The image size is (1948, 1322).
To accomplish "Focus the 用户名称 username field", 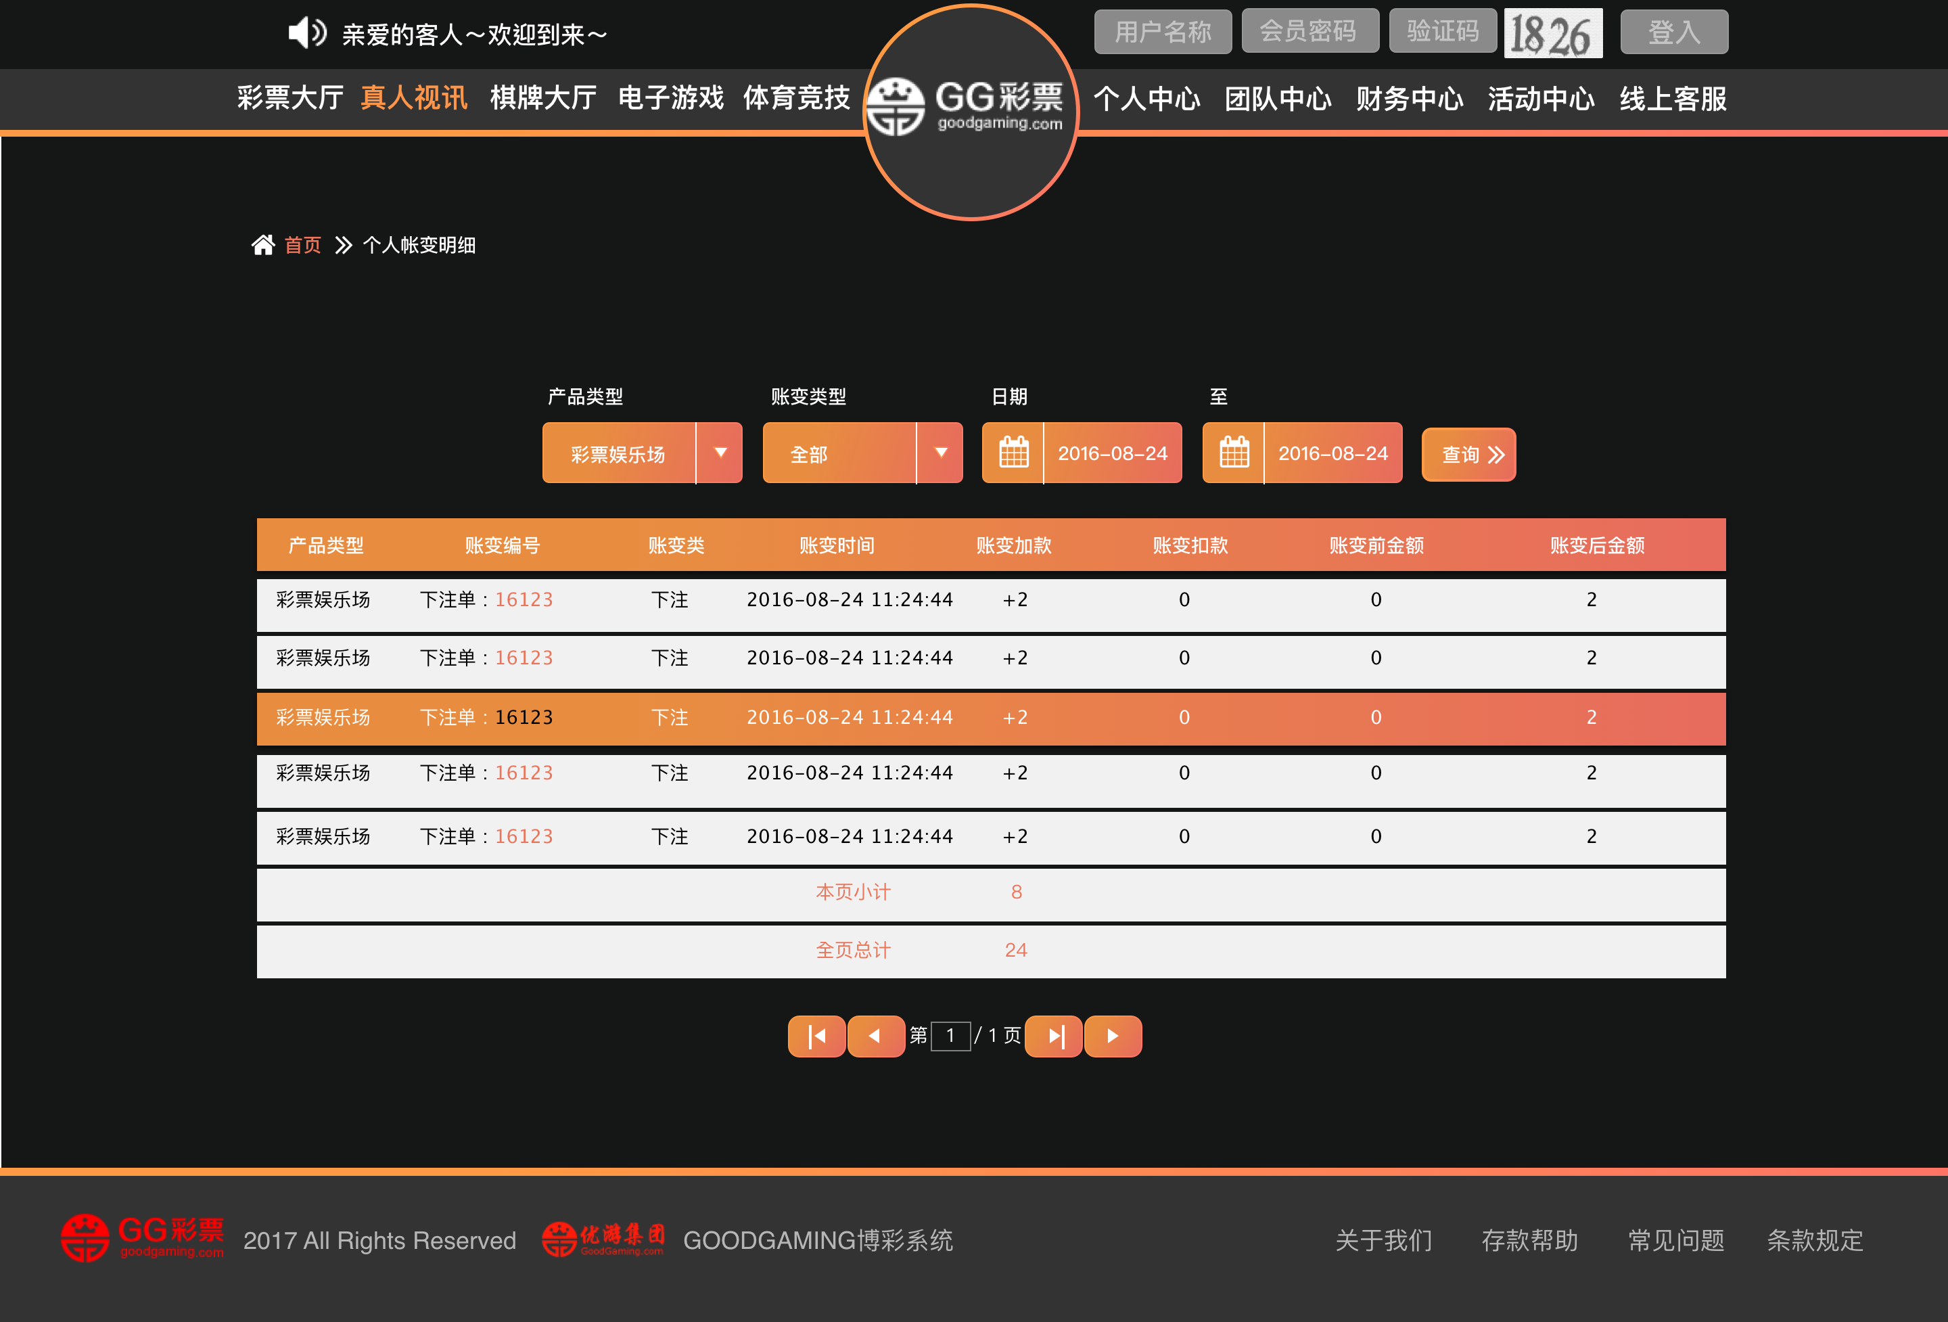I will [x=1162, y=32].
